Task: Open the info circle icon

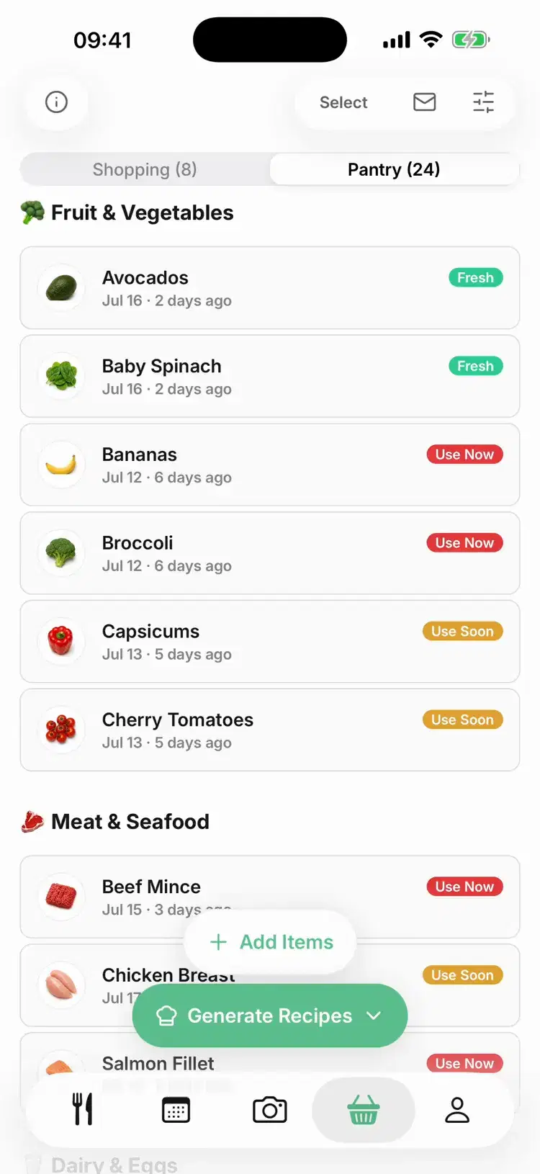Action: [56, 102]
